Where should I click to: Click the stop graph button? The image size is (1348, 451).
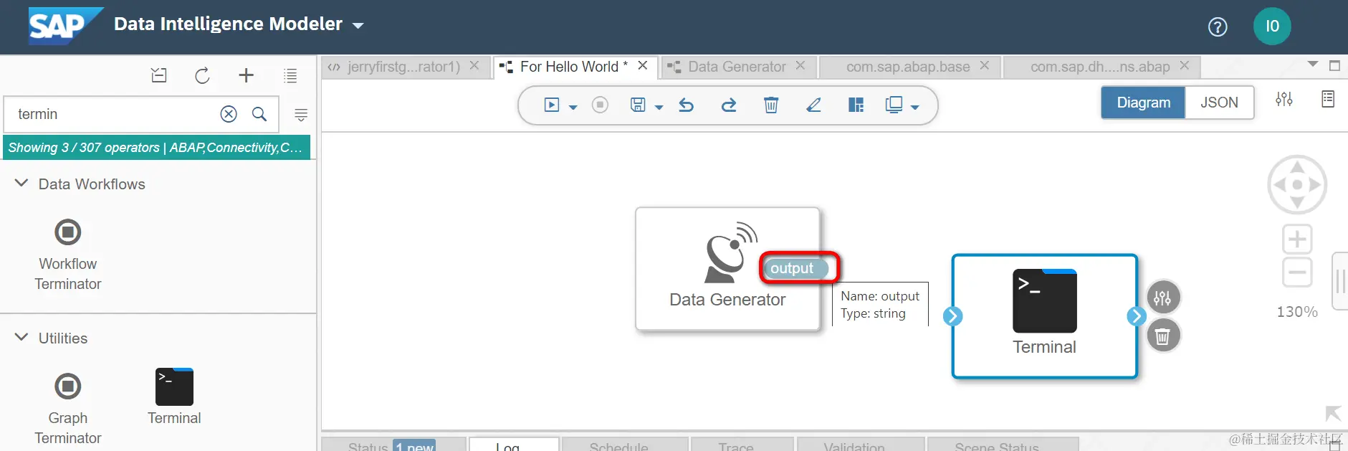601,105
